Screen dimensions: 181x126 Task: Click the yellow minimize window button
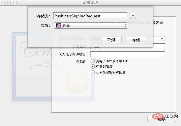9,2
